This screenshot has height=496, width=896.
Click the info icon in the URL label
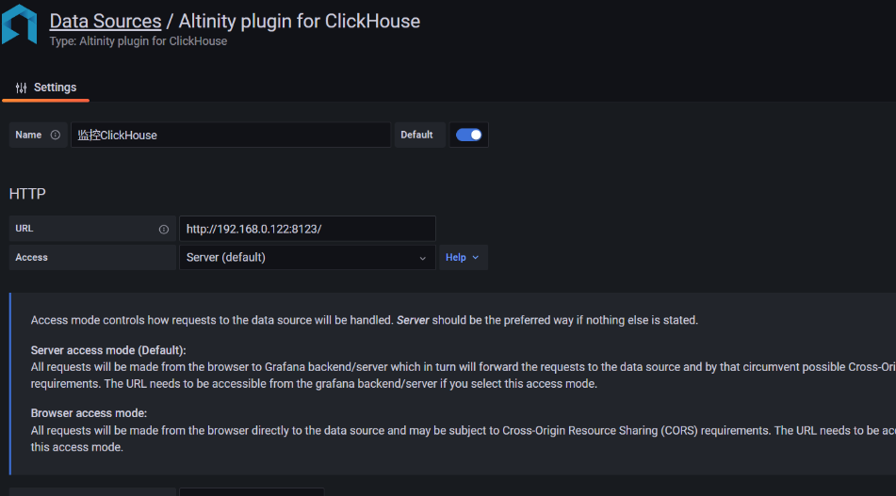pos(164,230)
